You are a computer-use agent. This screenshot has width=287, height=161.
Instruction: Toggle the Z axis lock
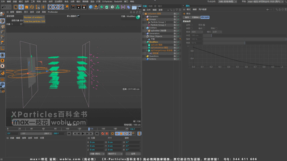(x=61, y=7)
